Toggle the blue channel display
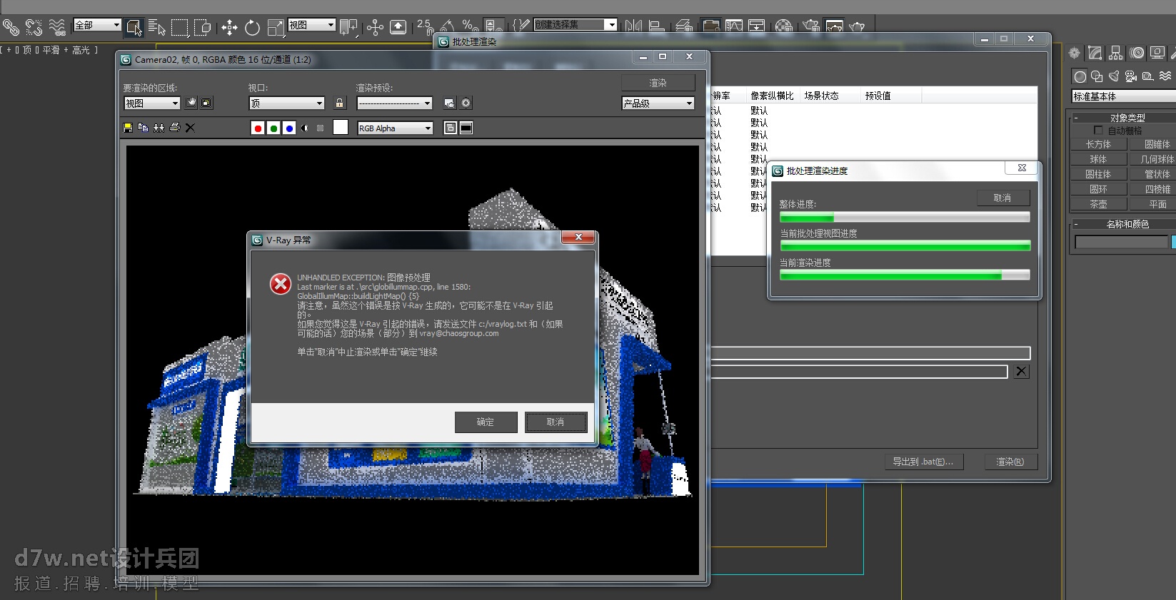Image resolution: width=1176 pixels, height=600 pixels. 289,128
